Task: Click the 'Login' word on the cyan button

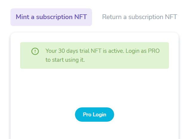Action: click(x=99, y=115)
